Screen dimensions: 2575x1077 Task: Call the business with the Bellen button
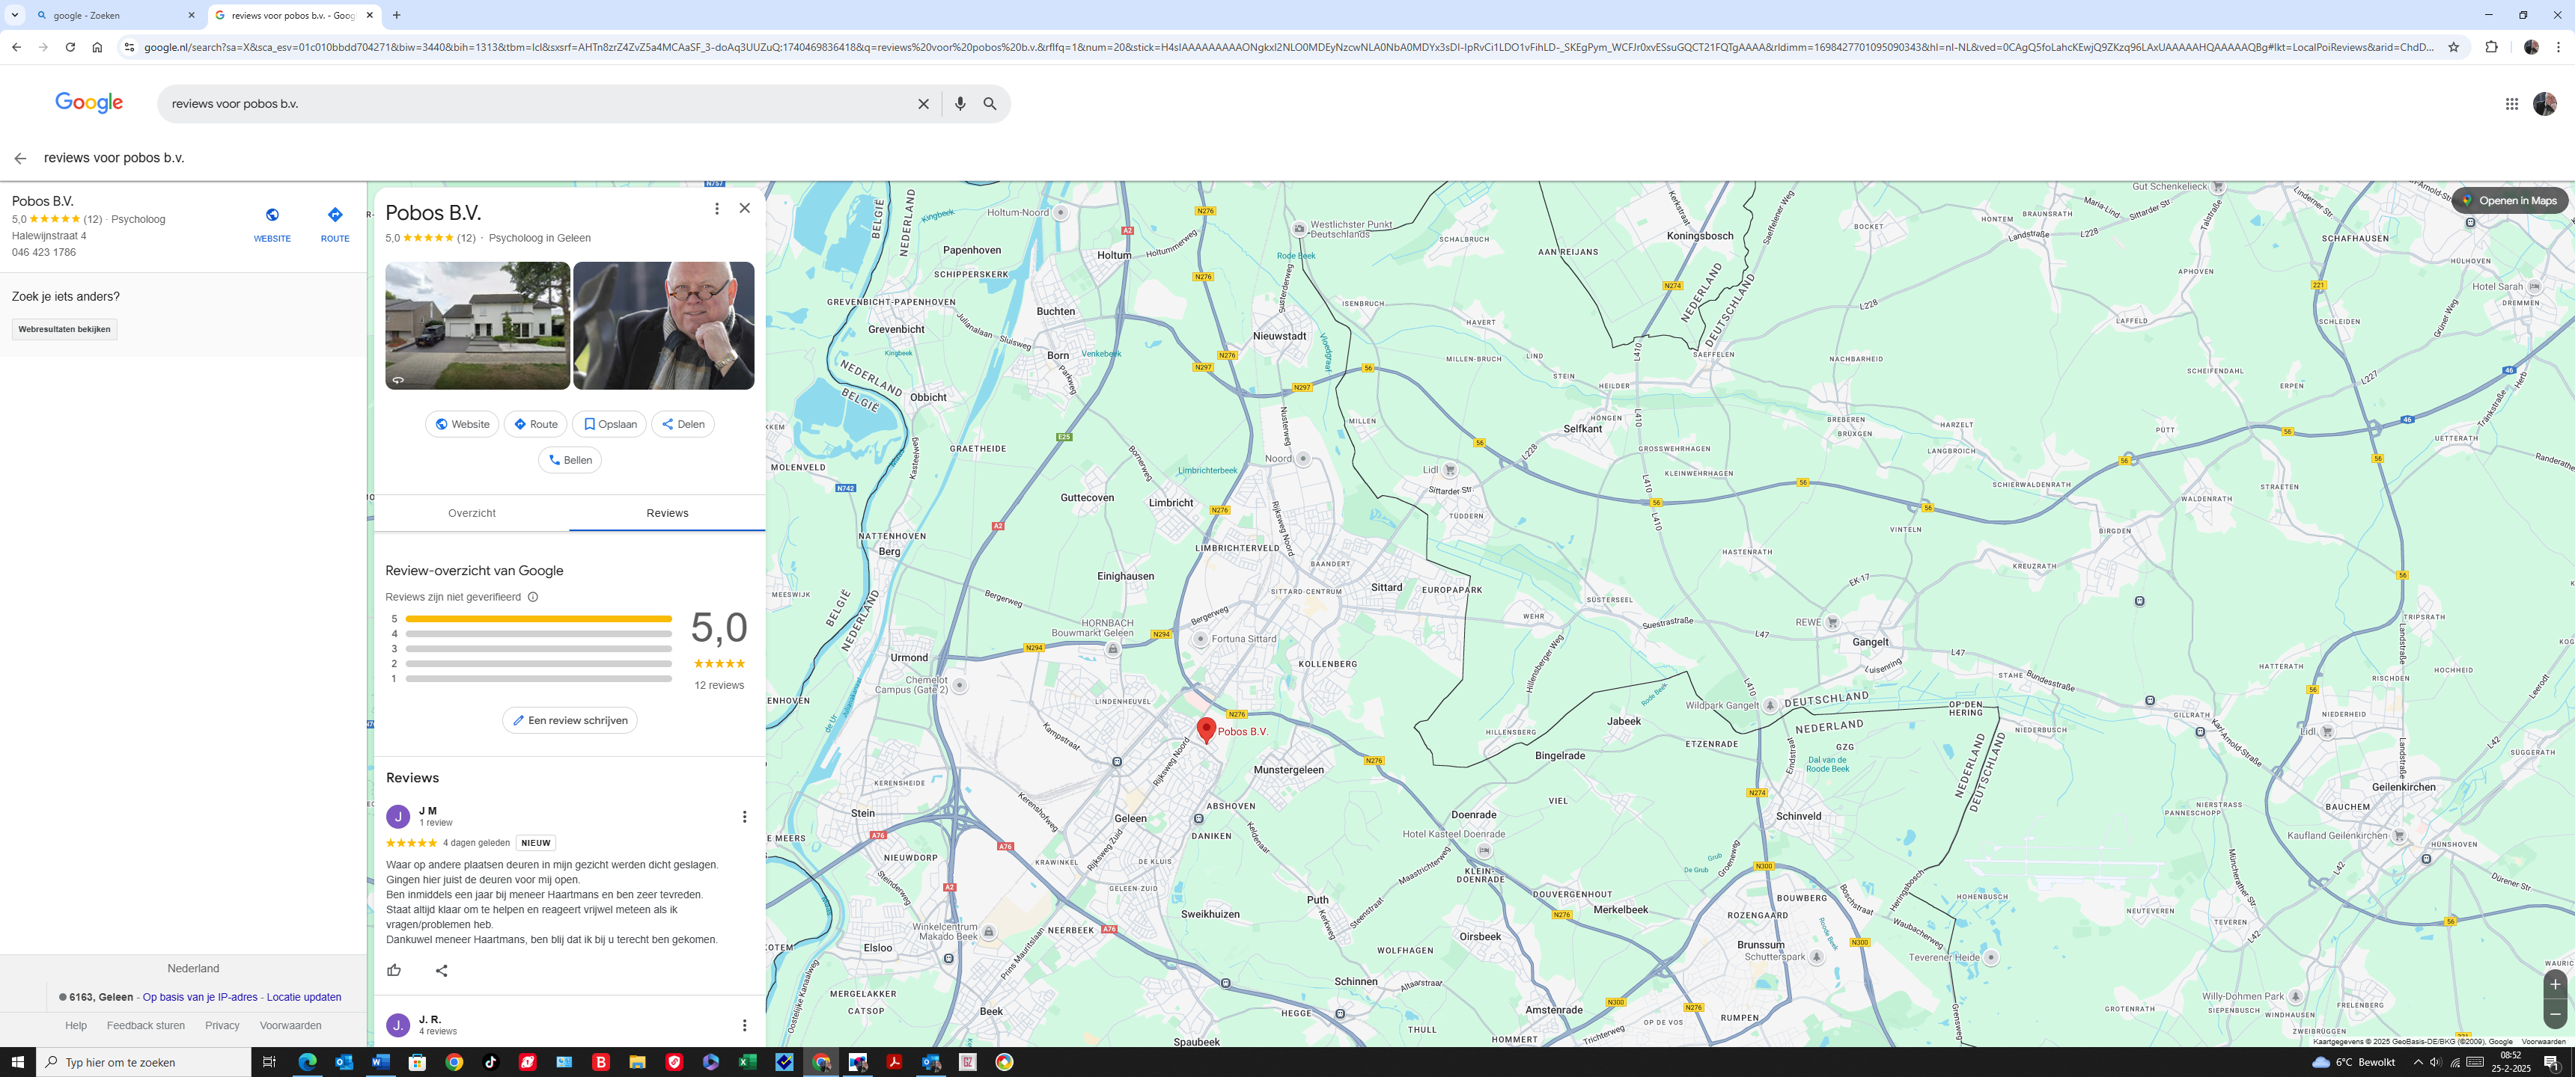pos(570,461)
